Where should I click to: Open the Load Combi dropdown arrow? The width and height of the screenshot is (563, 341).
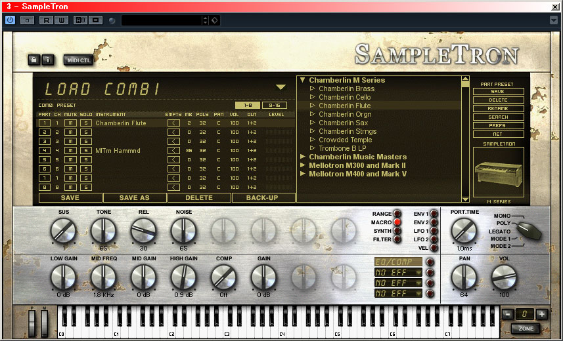click(x=281, y=87)
